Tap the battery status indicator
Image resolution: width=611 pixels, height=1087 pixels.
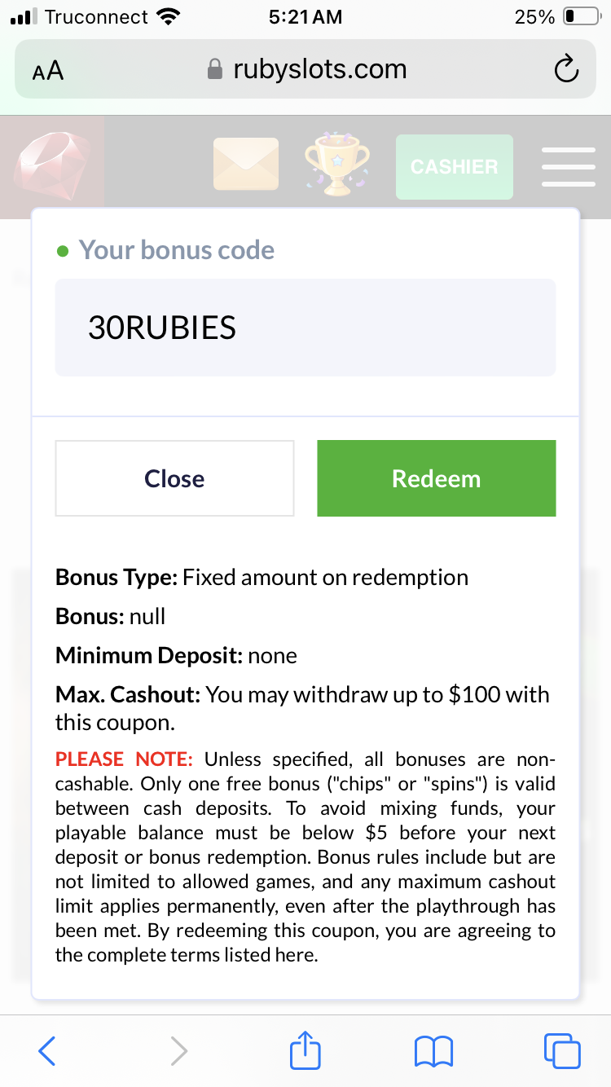pos(581,17)
